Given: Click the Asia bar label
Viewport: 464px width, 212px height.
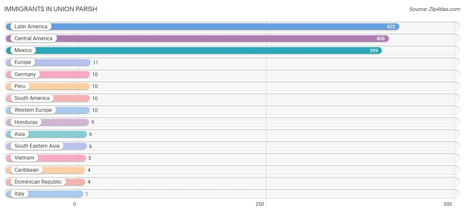Looking at the screenshot, I should (x=20, y=134).
